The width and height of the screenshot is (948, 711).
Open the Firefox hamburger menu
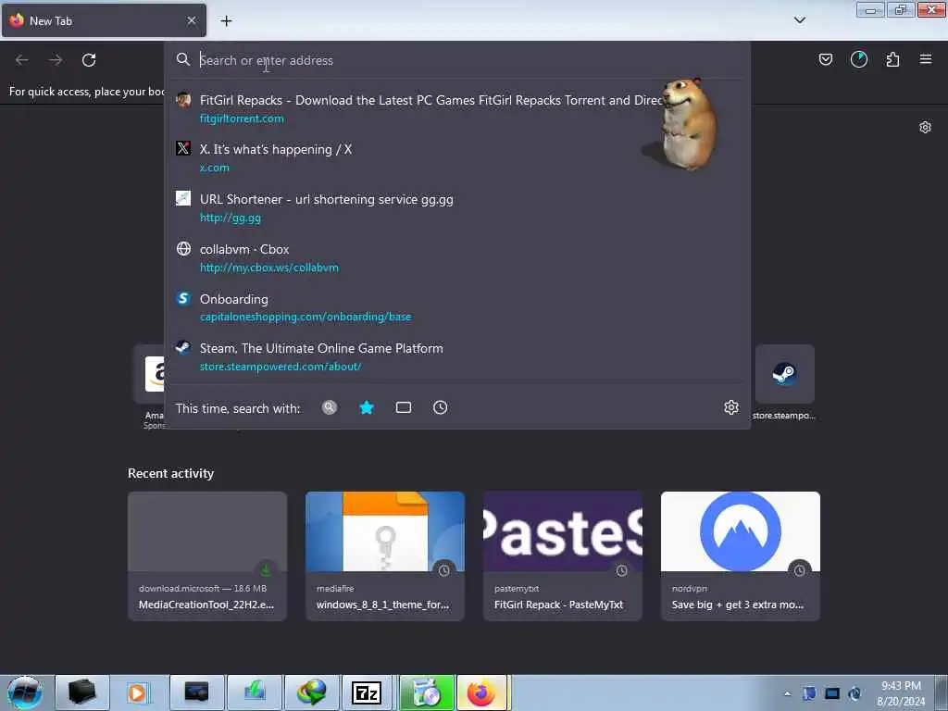(x=926, y=59)
